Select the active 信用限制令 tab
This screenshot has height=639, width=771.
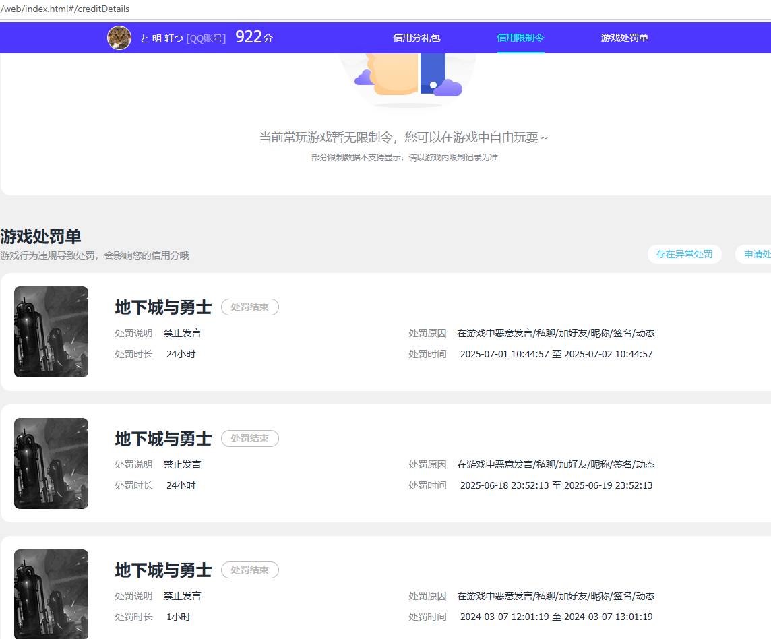click(x=520, y=38)
